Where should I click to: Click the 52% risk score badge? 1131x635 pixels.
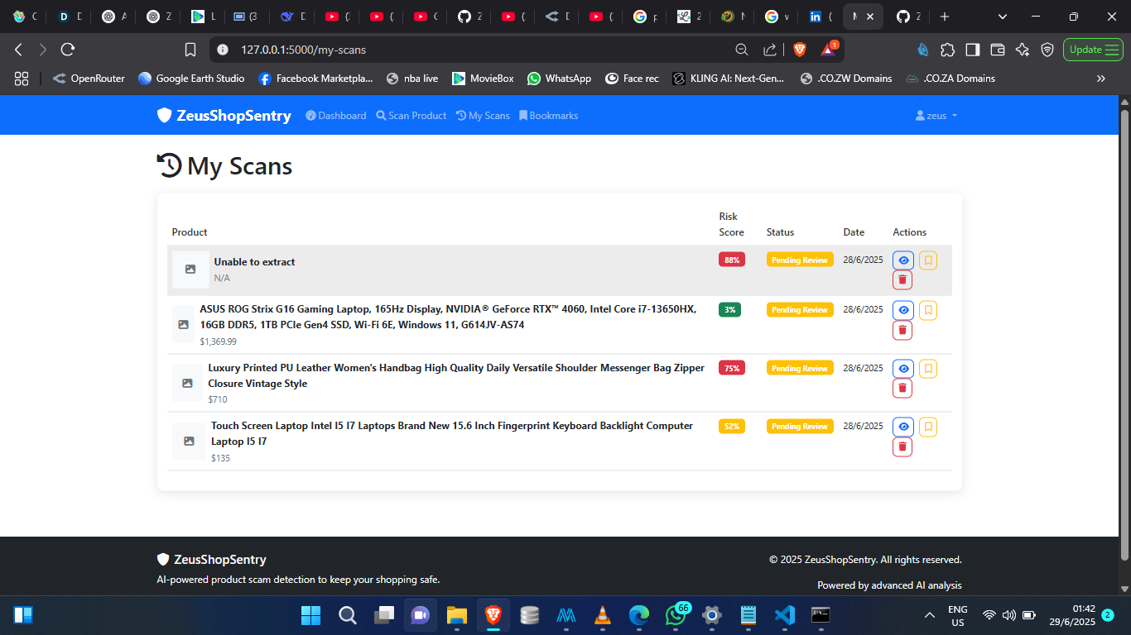click(732, 426)
